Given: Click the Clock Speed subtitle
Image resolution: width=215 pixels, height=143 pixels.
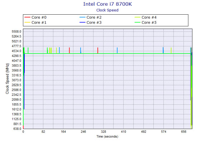Looking at the screenshot, I should coord(107,10).
